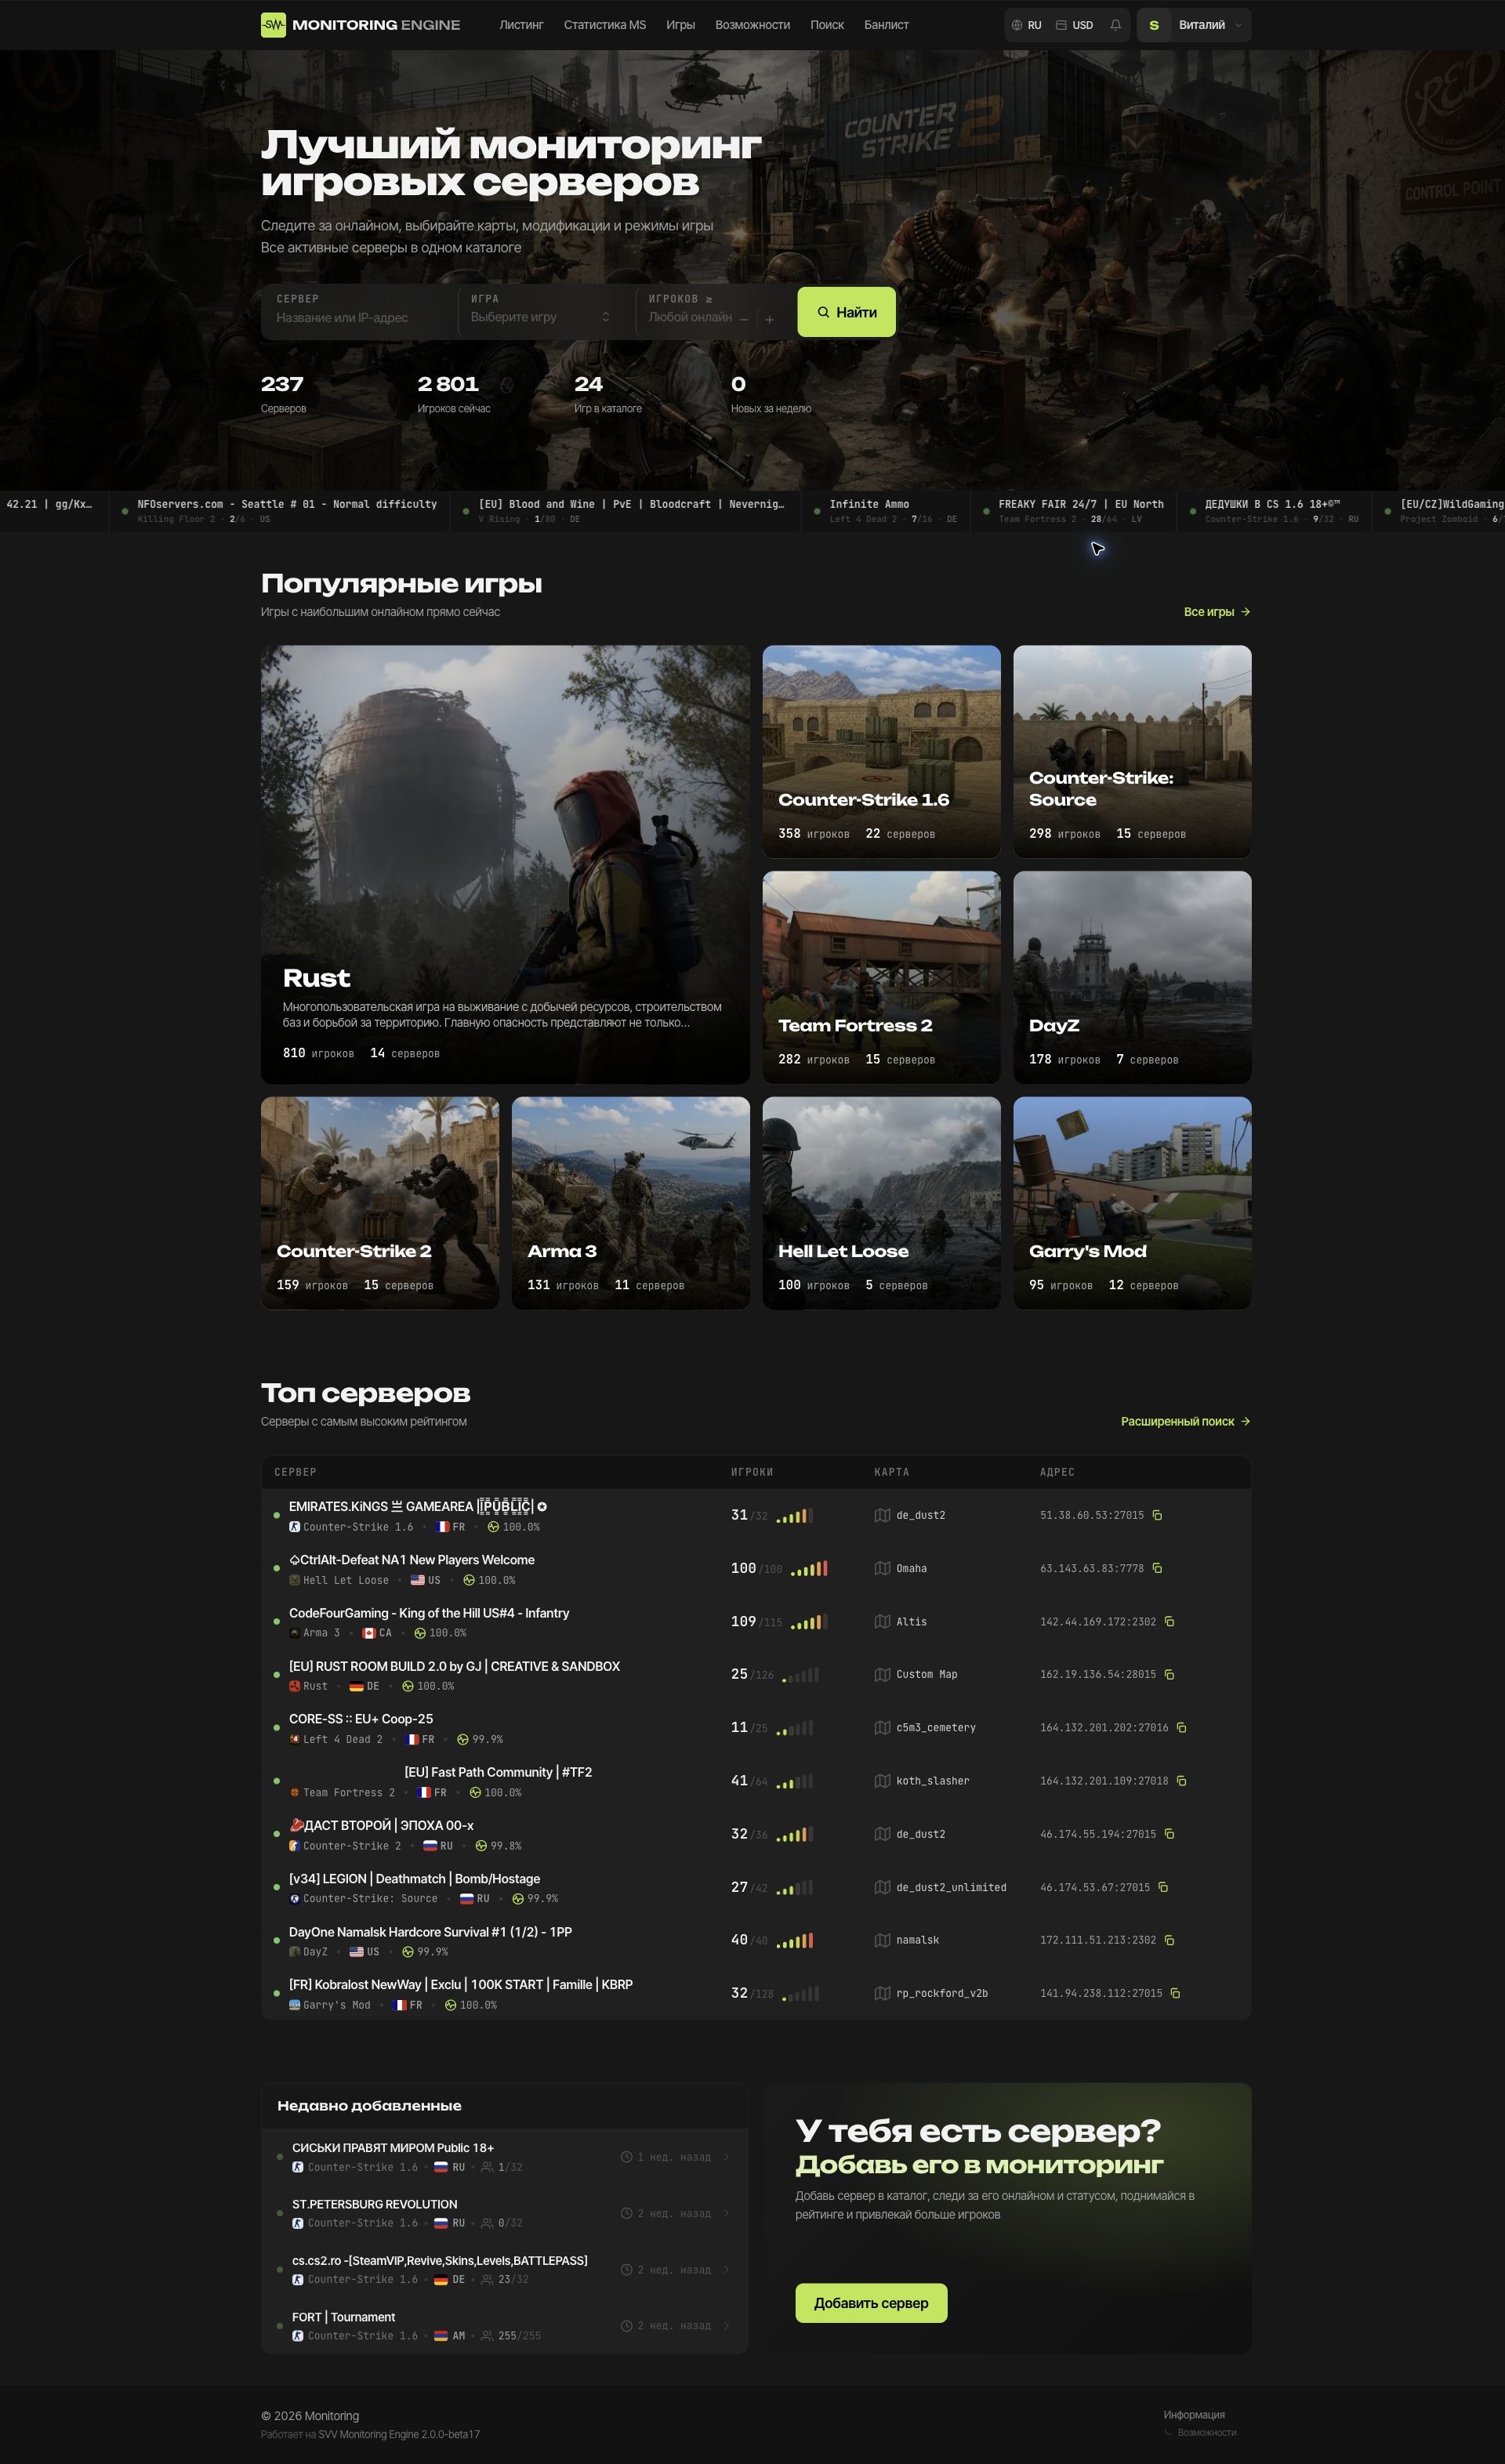Copy address 141.94.238.112:27015 via copy icon
Screen dimensions: 1505x2464
(1175, 1993)
